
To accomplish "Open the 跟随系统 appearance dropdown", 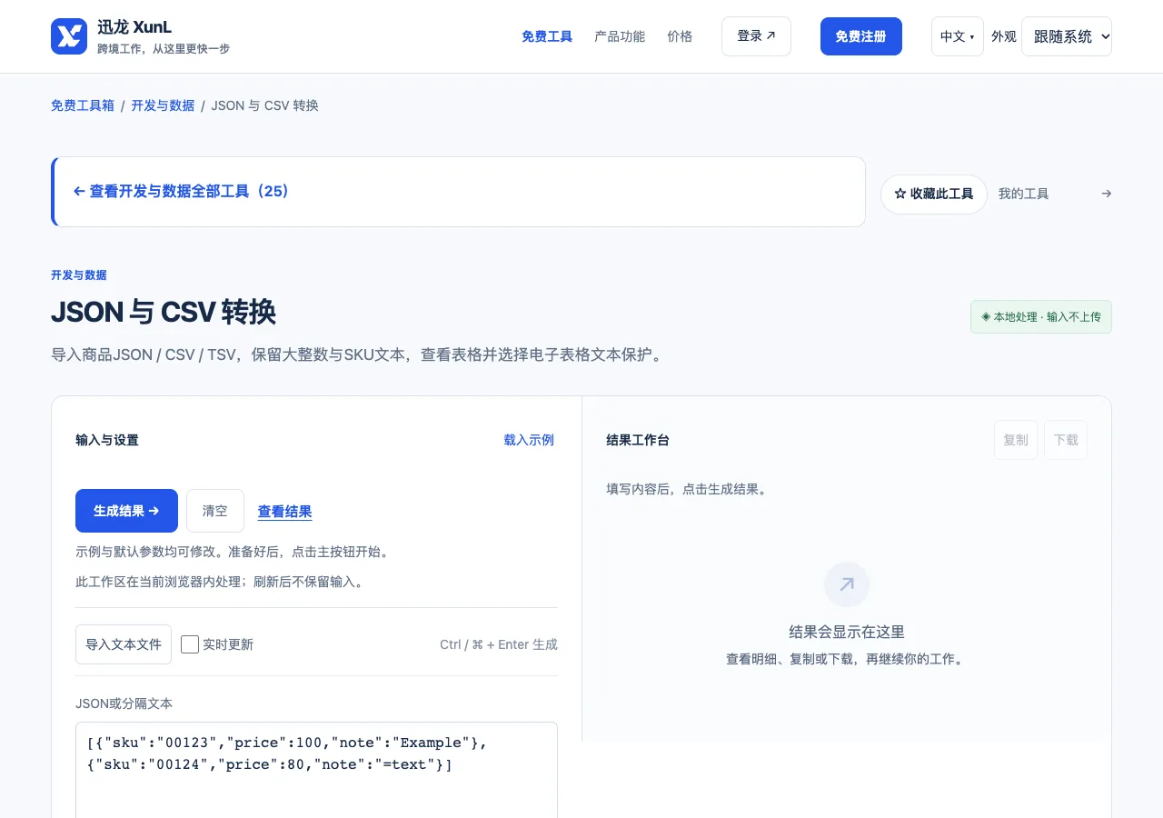I will click(1067, 36).
